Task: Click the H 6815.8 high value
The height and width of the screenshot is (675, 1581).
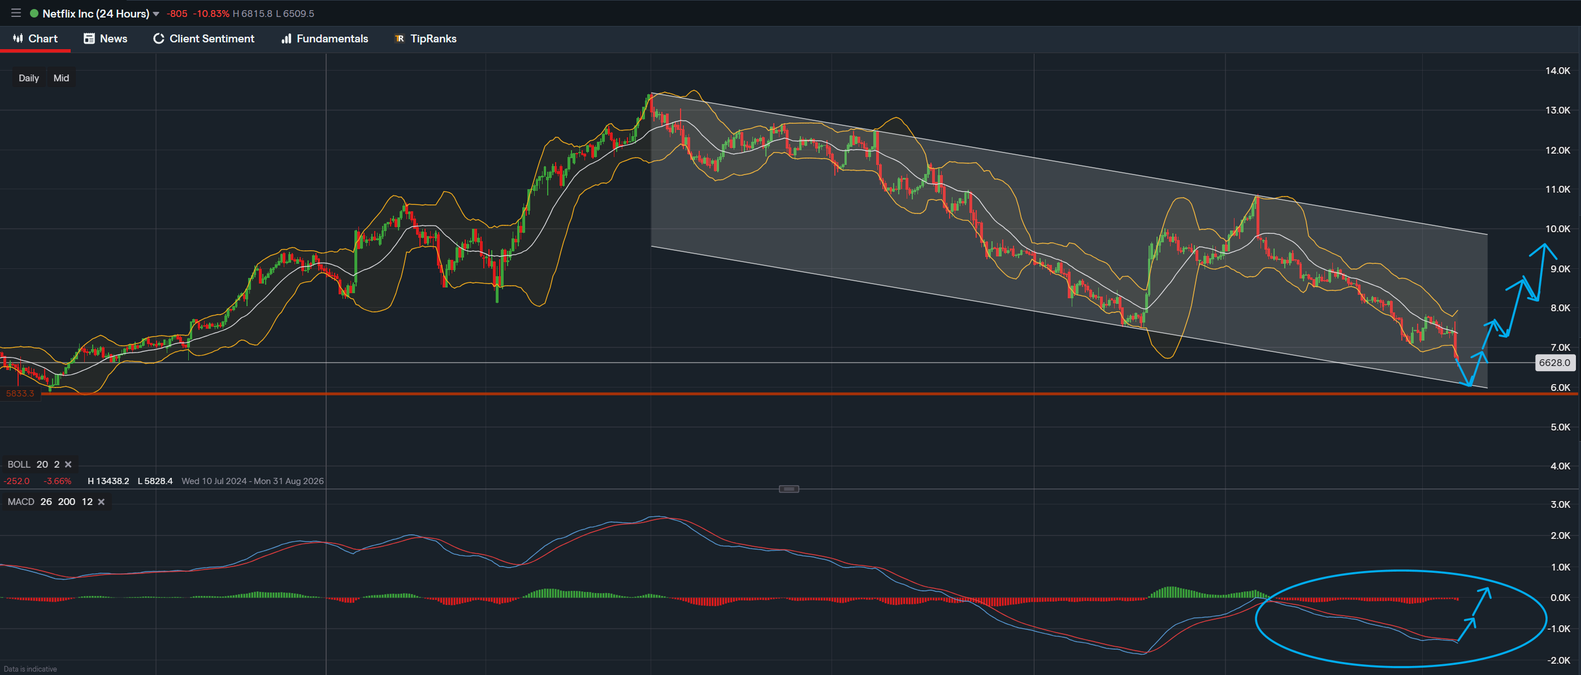Action: coord(252,14)
